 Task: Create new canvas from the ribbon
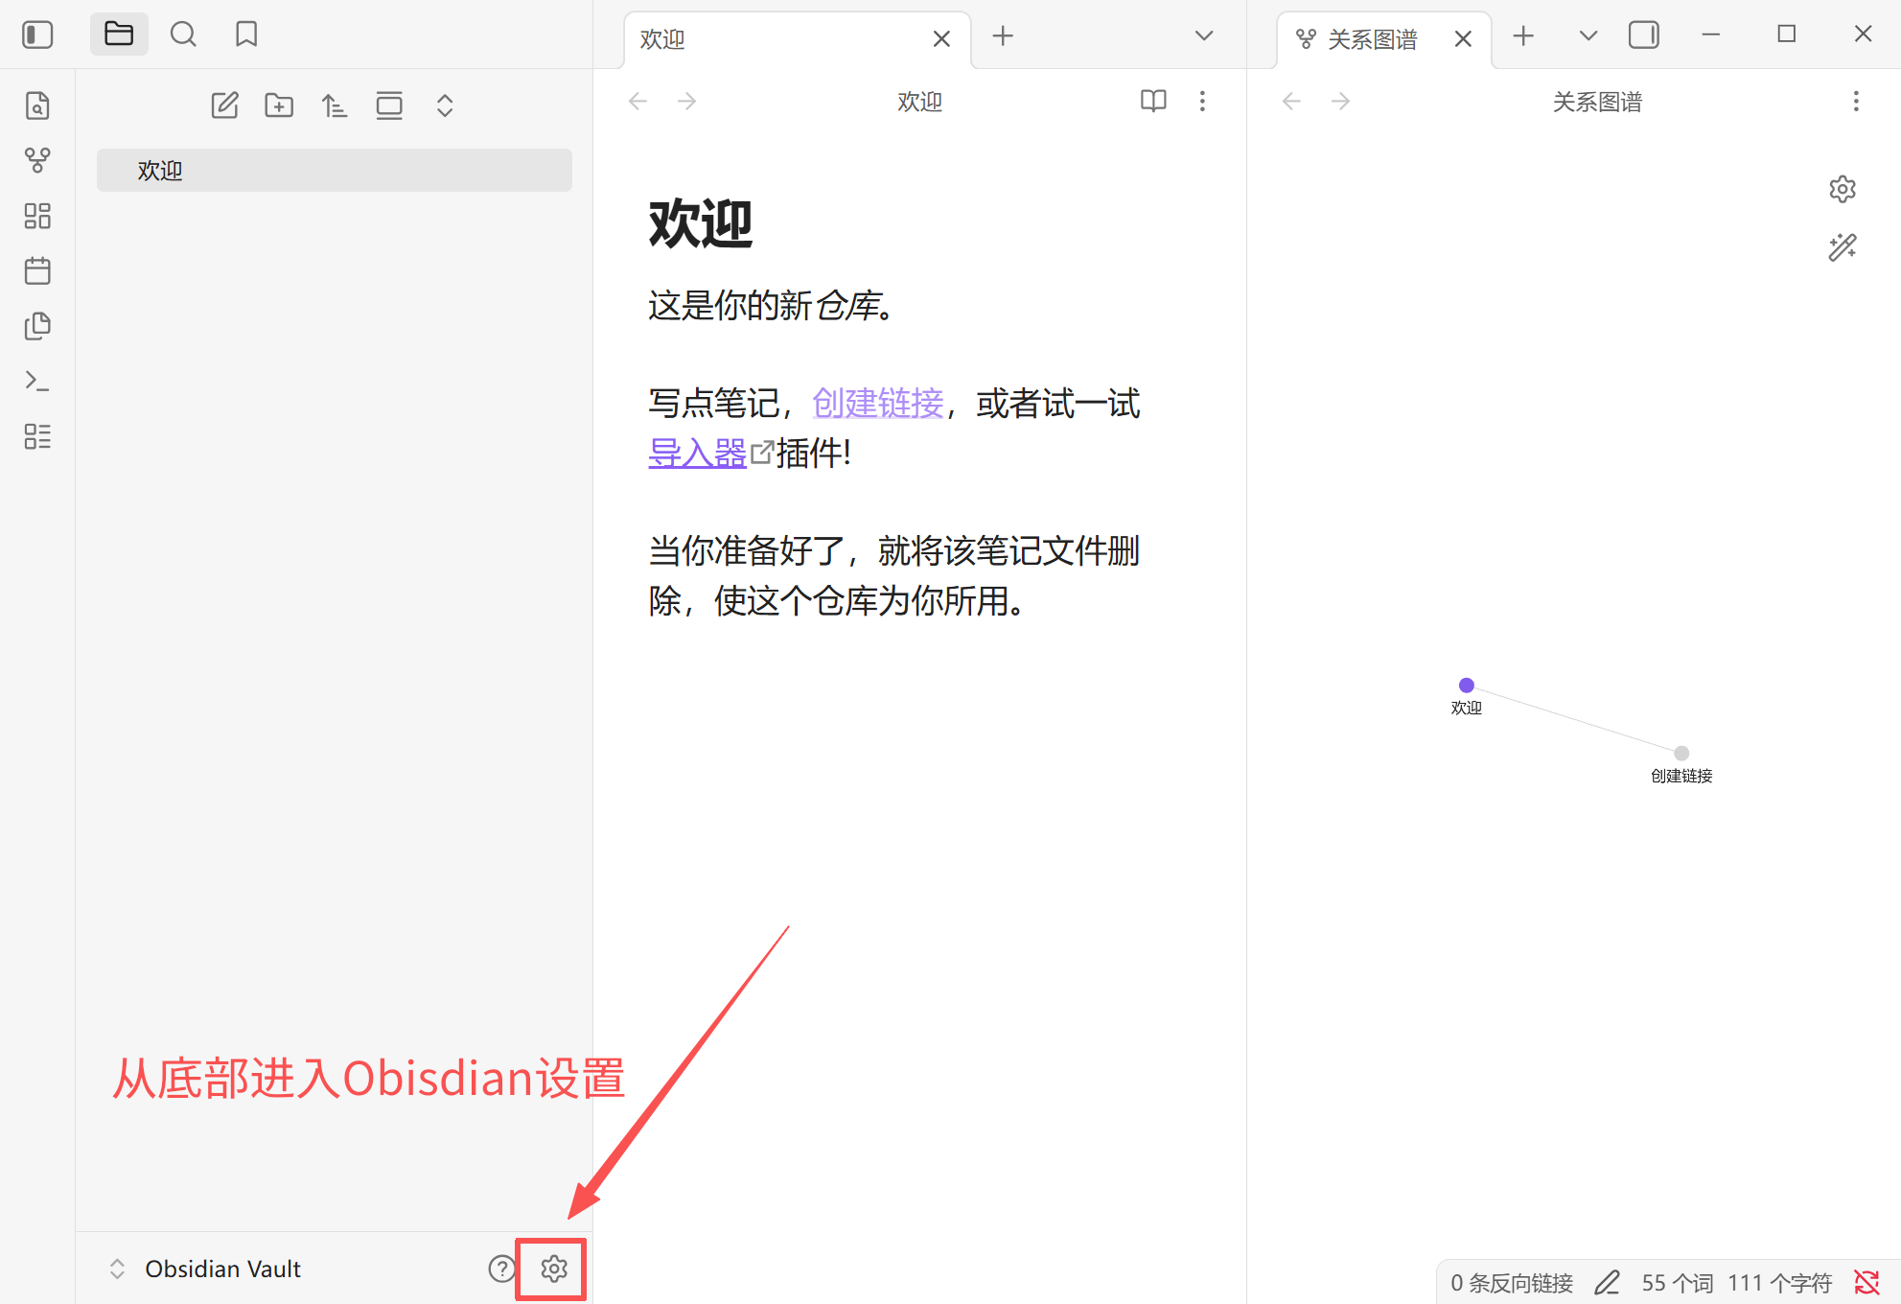(x=37, y=216)
